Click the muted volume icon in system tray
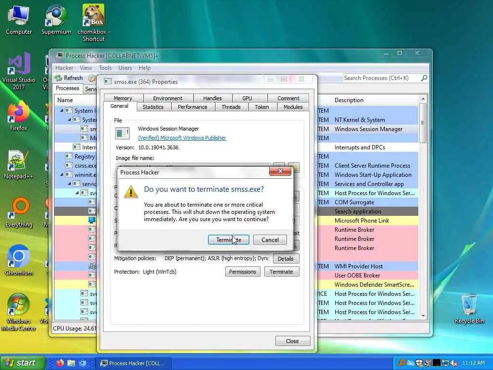493x370 pixels. pyautogui.click(x=454, y=363)
